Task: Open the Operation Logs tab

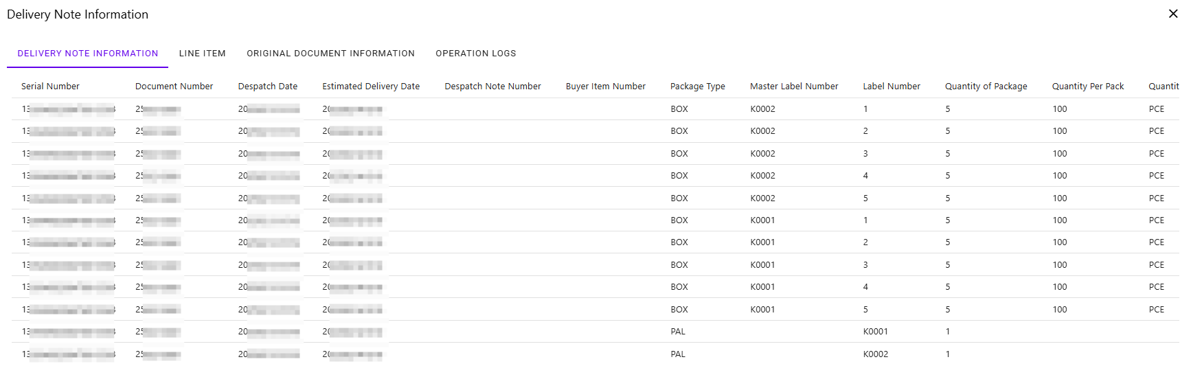Action: tap(475, 54)
